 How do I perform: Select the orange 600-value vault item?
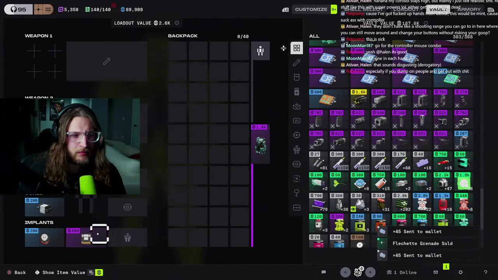point(328,99)
